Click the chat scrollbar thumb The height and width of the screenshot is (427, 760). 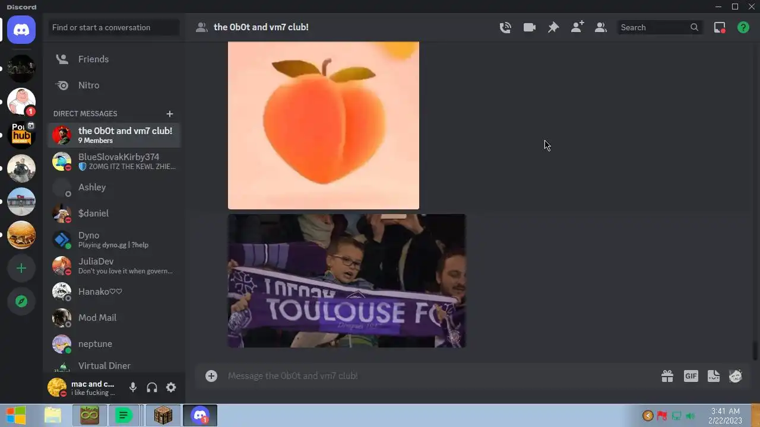coord(755,350)
